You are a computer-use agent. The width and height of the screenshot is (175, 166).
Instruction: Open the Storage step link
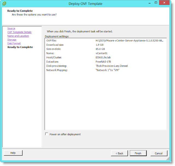(x=12, y=40)
